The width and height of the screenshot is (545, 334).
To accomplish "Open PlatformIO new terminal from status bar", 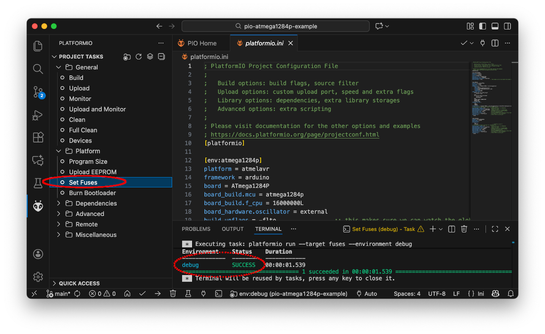I will click(218, 294).
